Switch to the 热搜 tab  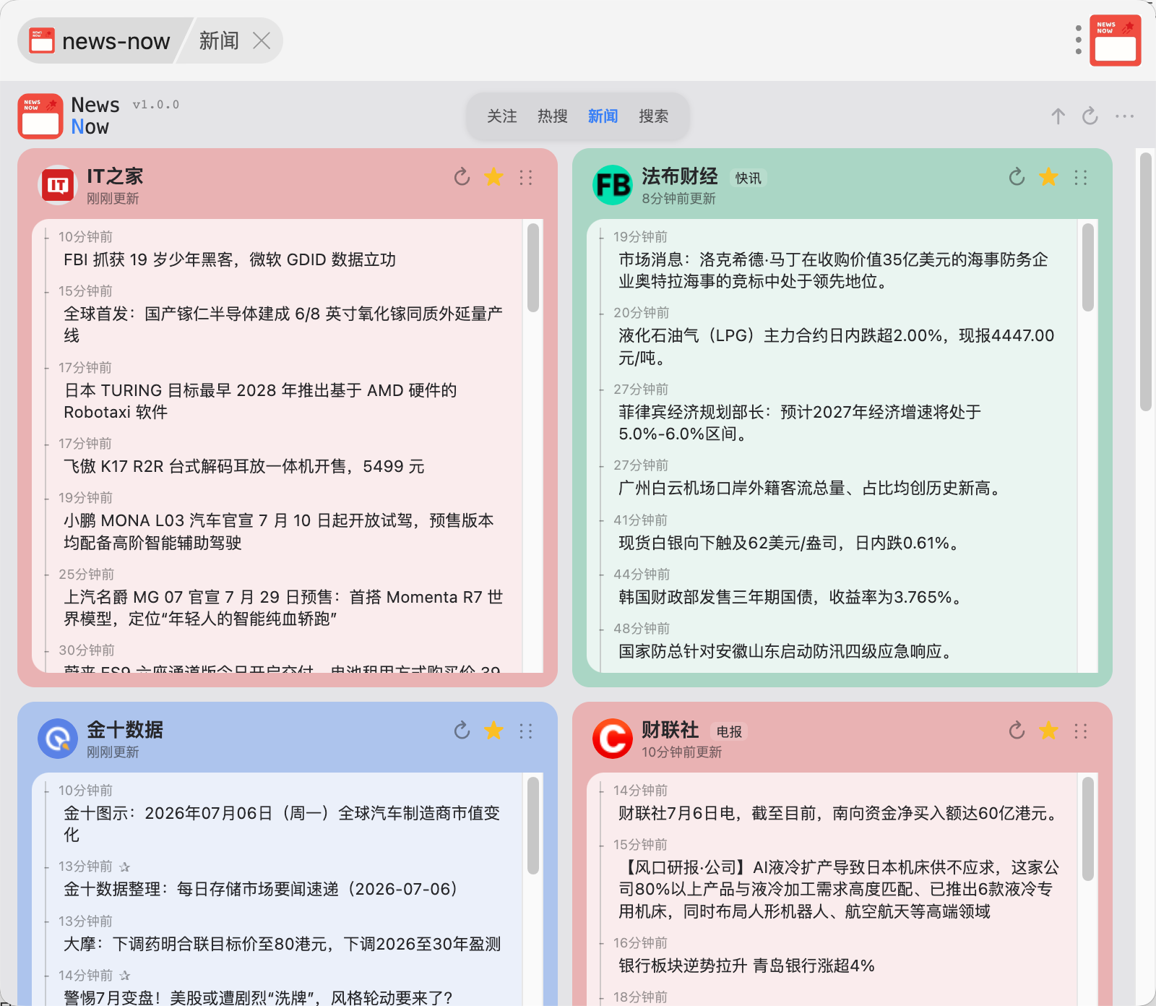click(553, 116)
